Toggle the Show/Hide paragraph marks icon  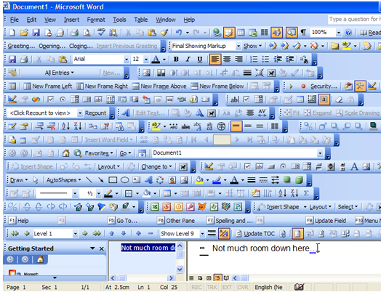(x=303, y=33)
